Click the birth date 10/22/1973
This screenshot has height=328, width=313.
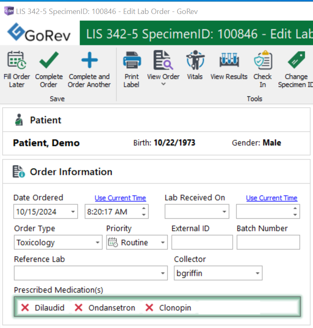tap(174, 143)
